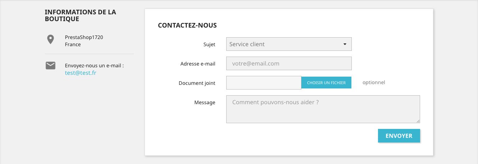
Task: Focus the votre@email.com address field
Action: 288,64
